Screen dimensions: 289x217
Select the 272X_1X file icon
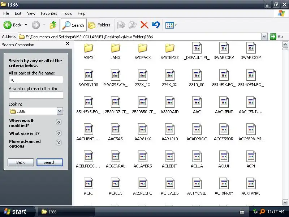[143, 75]
